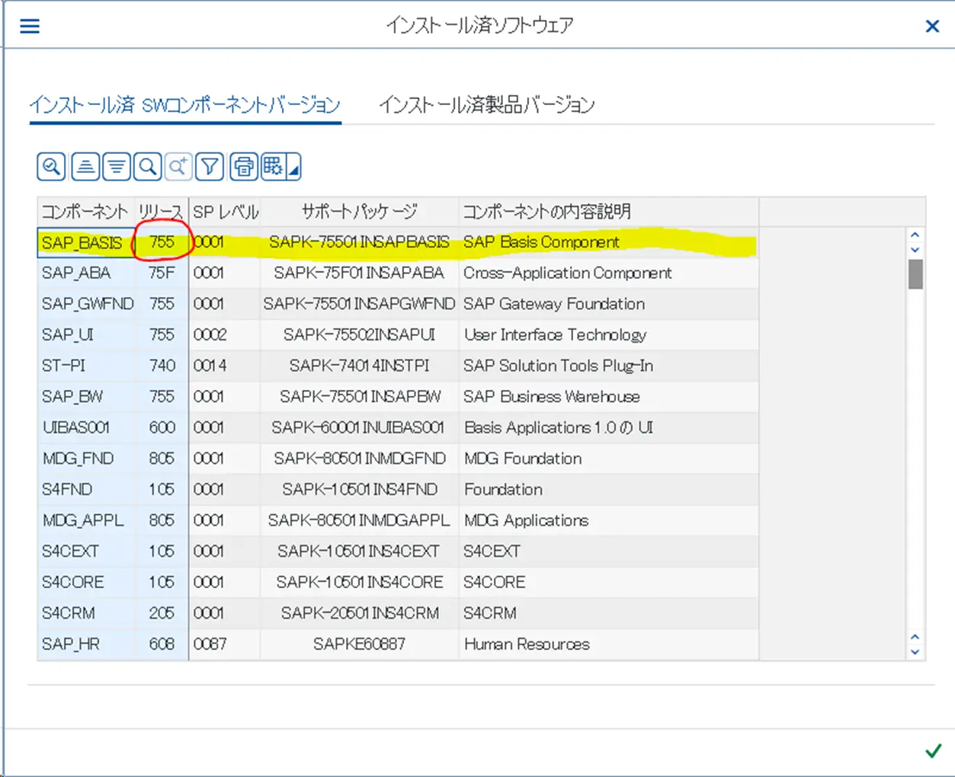Viewport: 955px width, 777px height.
Task: Click support package SAPK-75501INSAPBW
Action: [x=360, y=397]
